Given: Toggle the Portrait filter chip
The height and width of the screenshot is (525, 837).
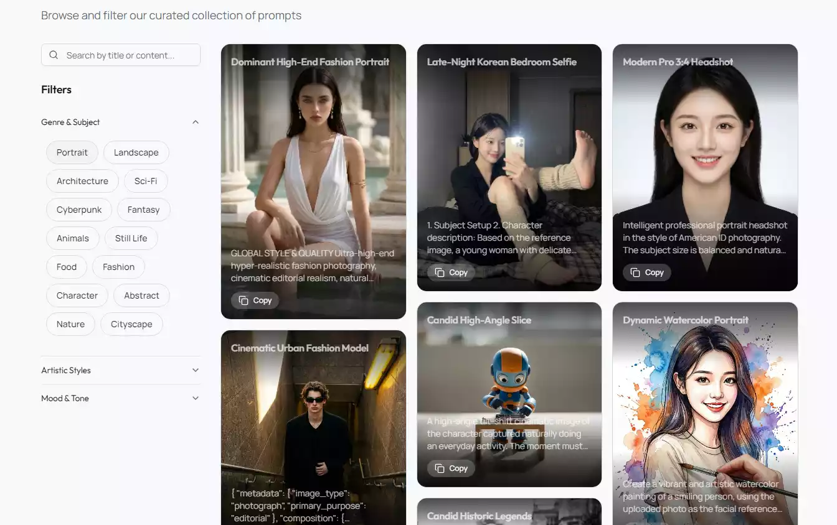Looking at the screenshot, I should [x=72, y=152].
